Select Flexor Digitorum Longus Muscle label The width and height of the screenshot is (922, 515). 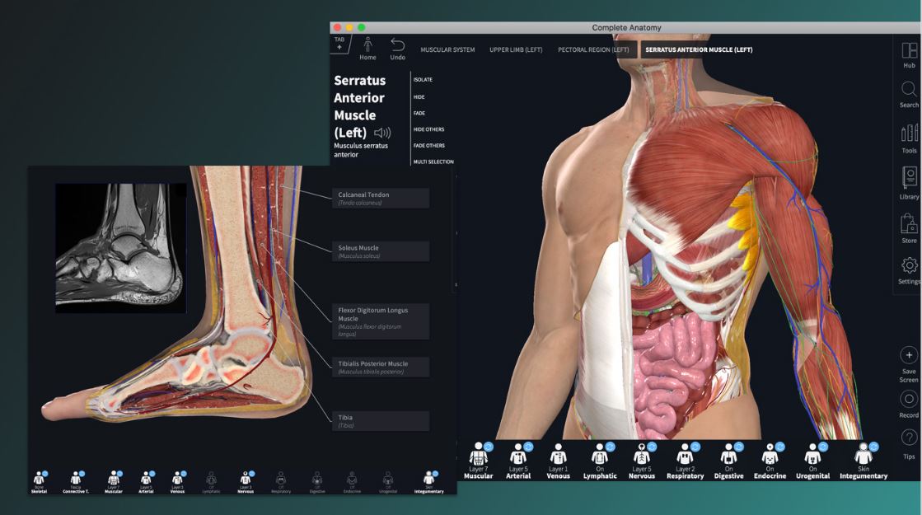(381, 321)
